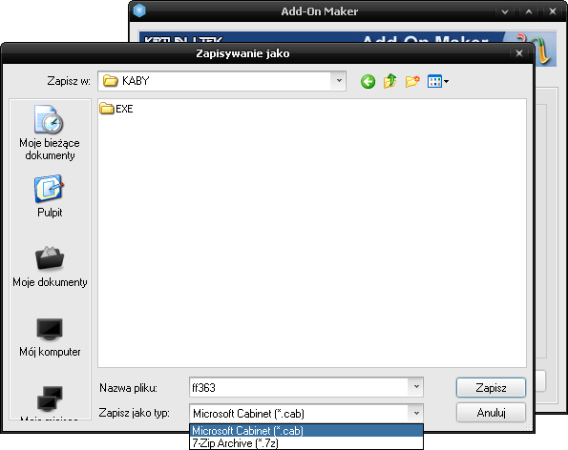Viewport: 568px width, 450px height.
Task: Close the Add-On Maker window
Action: pyautogui.click(x=553, y=11)
